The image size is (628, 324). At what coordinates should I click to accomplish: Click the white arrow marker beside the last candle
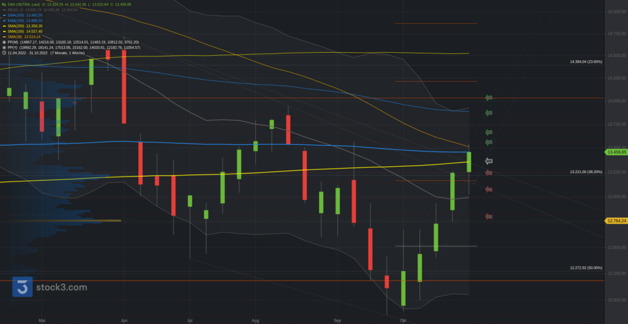coord(489,161)
